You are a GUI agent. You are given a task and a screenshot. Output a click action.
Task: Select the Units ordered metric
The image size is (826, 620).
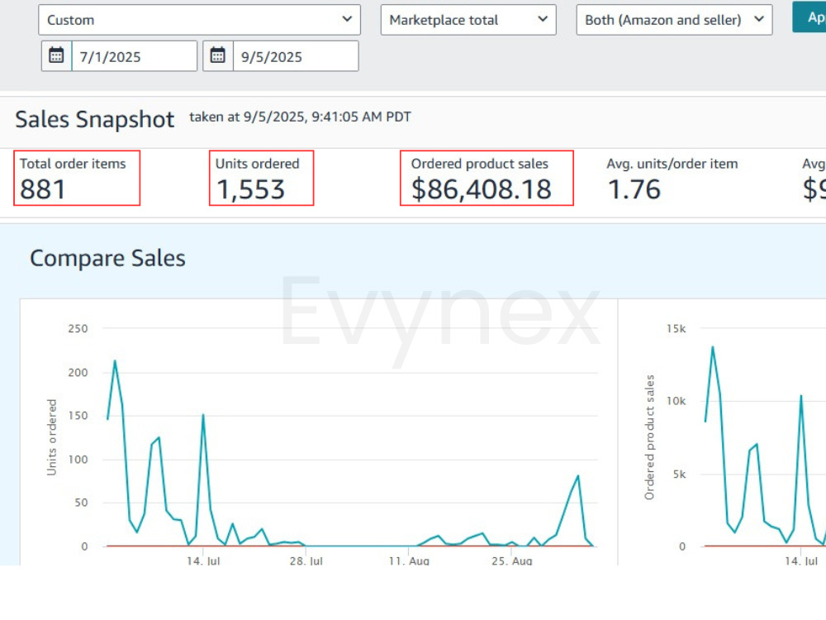[x=261, y=179]
